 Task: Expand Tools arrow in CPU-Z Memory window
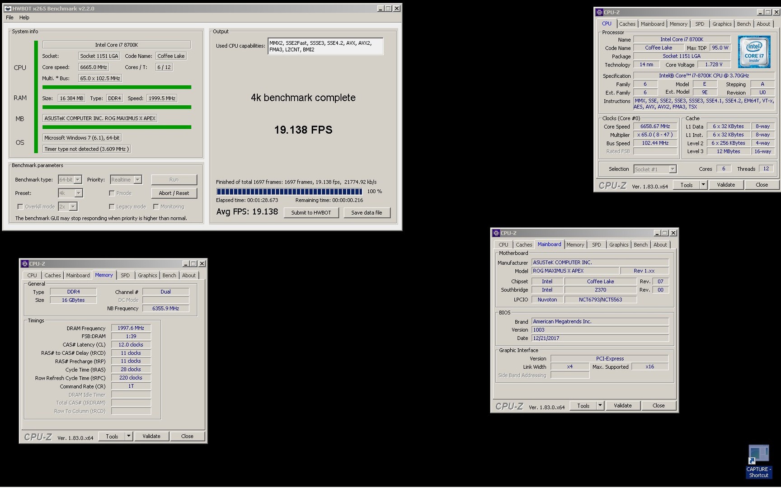click(x=129, y=436)
